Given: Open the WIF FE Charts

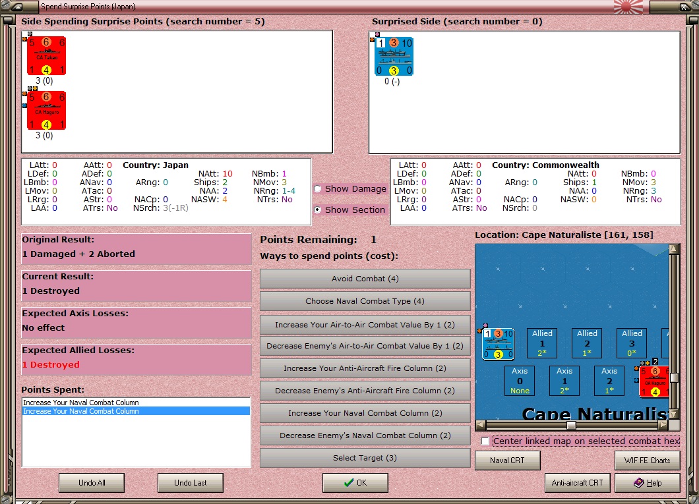Looking at the screenshot, I should pyautogui.click(x=648, y=461).
